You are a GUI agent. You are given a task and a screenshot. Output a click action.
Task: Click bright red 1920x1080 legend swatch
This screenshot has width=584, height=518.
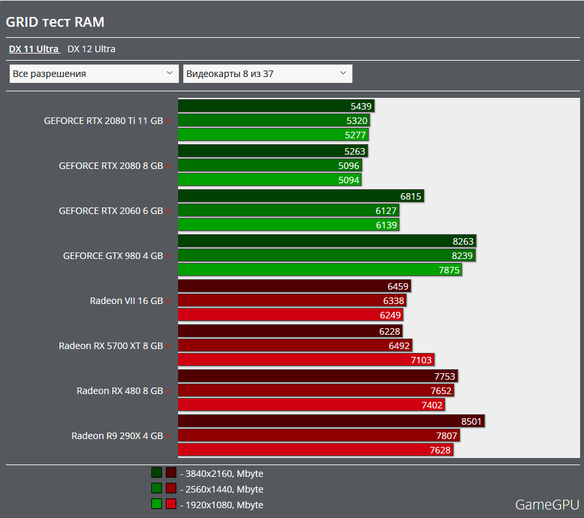point(171,504)
